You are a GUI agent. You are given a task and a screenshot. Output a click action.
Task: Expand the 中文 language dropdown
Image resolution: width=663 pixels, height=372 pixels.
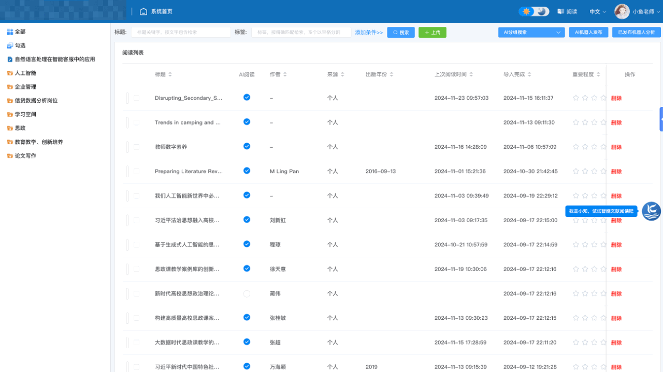[x=598, y=11]
